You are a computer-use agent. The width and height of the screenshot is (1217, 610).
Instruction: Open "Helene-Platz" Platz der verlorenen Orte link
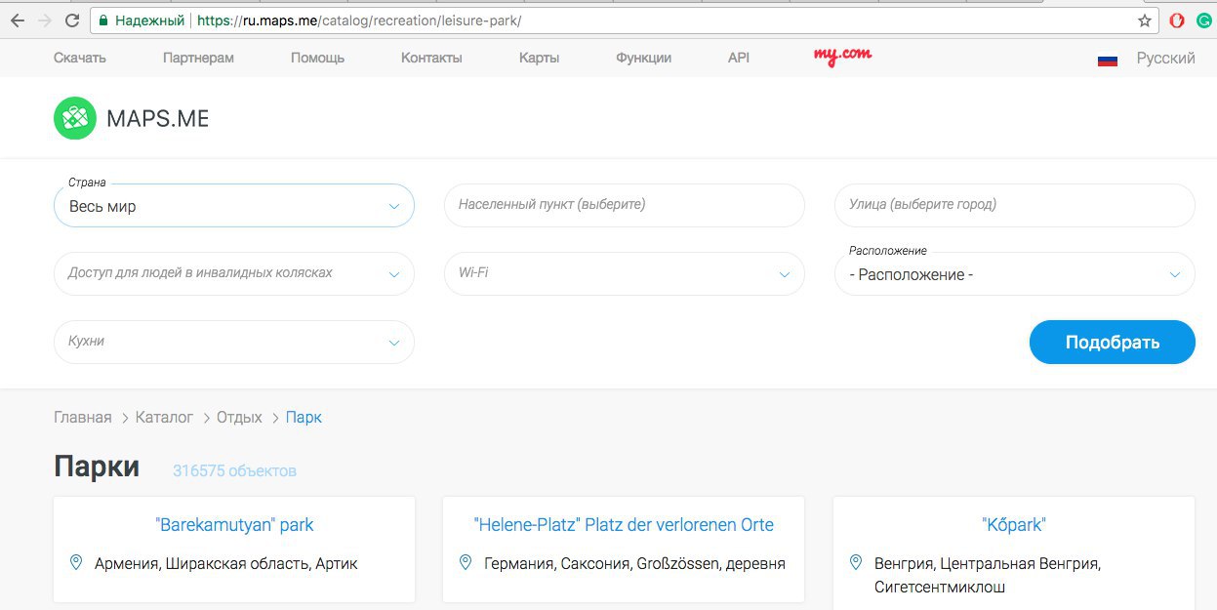click(624, 525)
